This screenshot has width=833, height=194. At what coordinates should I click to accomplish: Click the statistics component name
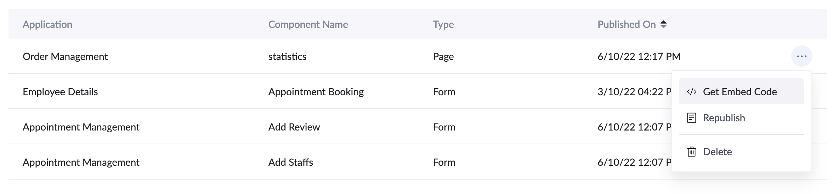(287, 56)
